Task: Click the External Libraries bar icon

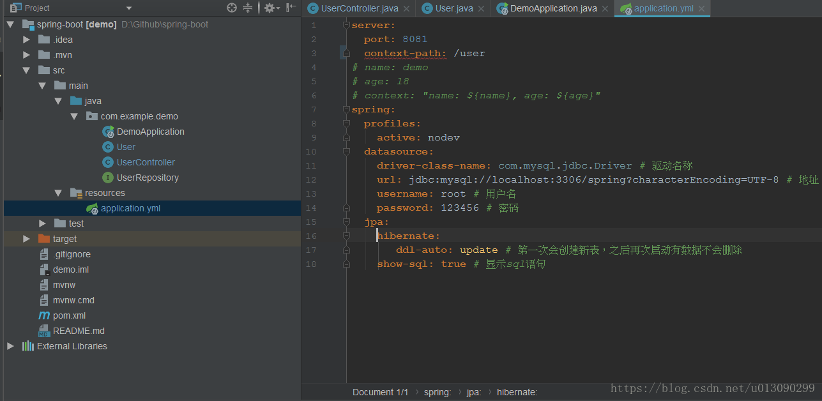Action: tap(28, 346)
